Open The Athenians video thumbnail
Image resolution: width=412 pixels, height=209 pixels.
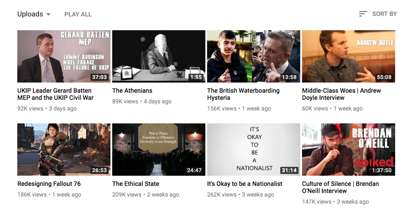159,56
